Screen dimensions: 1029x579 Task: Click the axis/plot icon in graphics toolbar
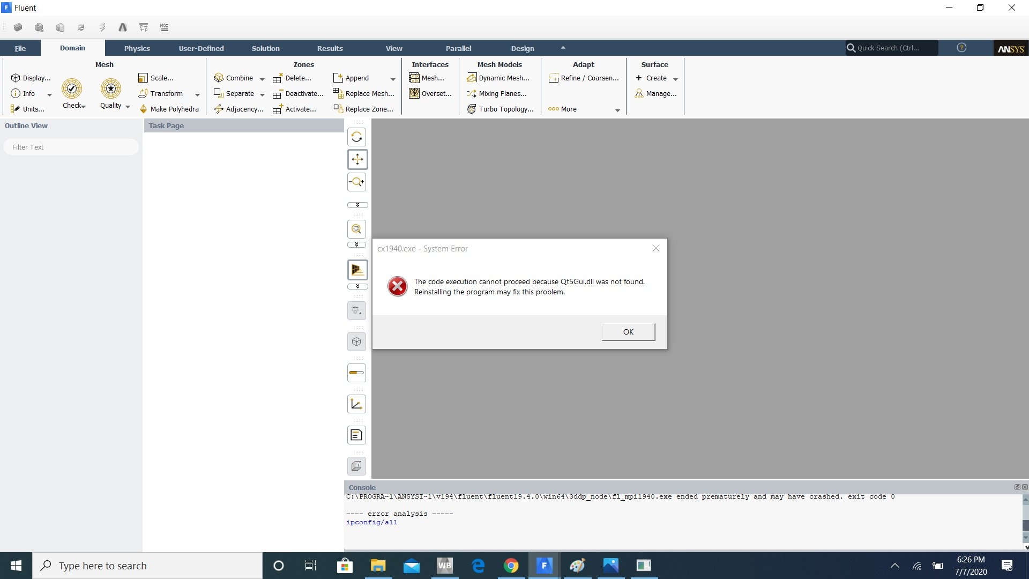356,404
